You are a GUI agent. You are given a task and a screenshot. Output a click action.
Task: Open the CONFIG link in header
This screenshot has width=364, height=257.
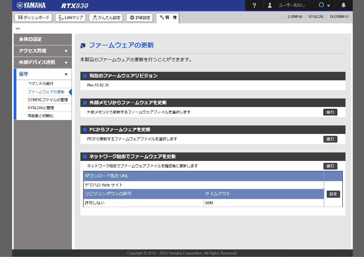295,17
